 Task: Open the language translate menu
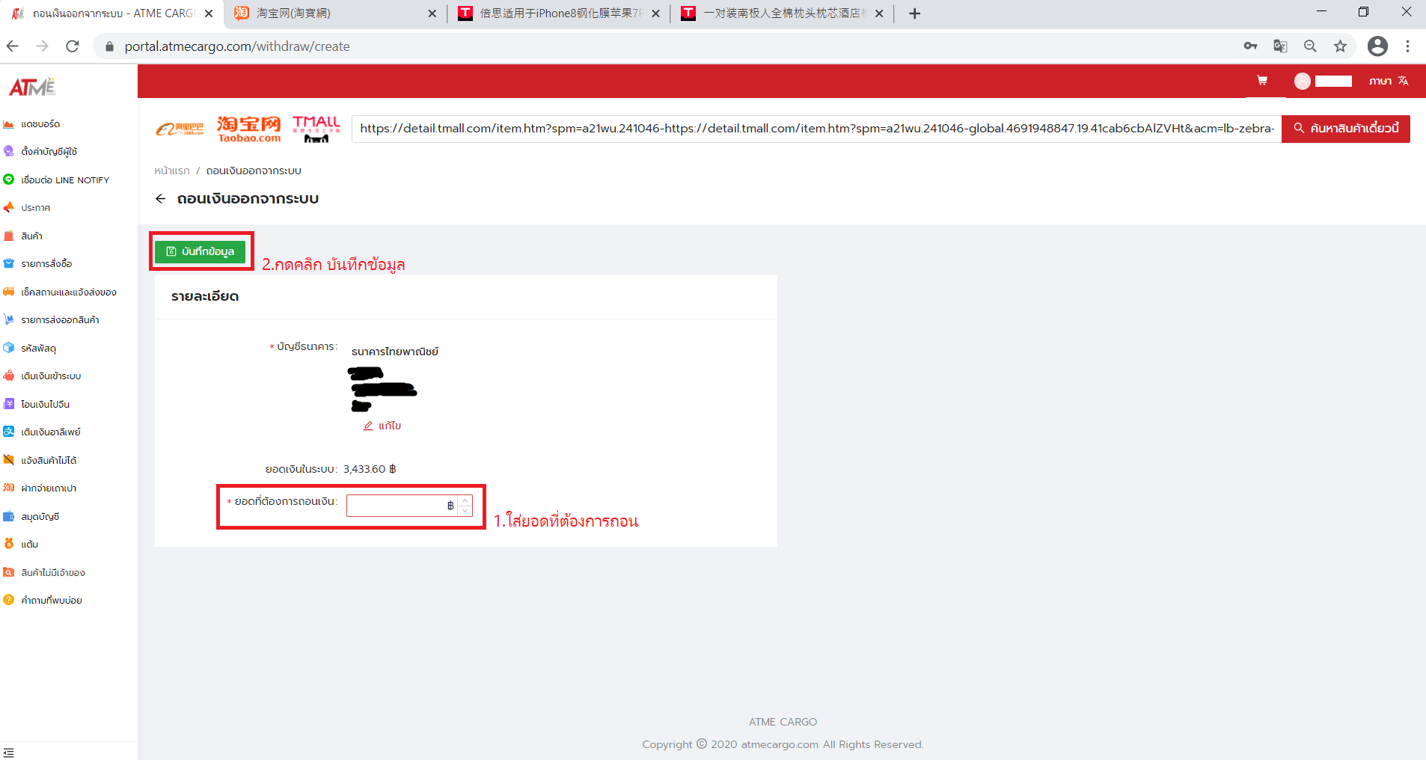point(1389,81)
